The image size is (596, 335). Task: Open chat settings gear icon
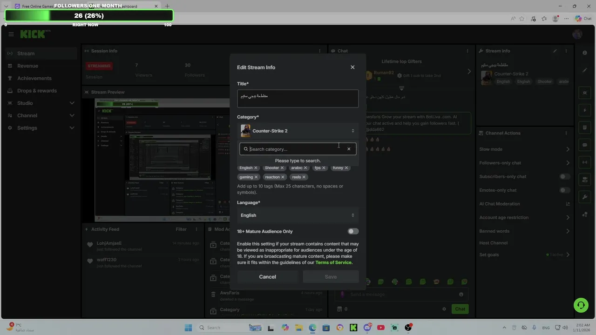pyautogui.click(x=444, y=309)
